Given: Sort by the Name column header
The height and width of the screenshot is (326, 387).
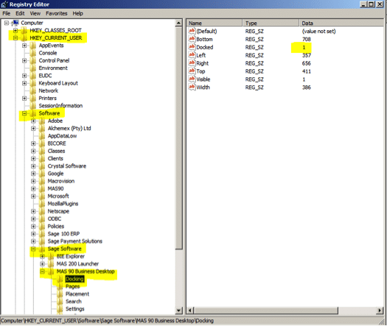Looking at the screenshot, I should (215, 23).
